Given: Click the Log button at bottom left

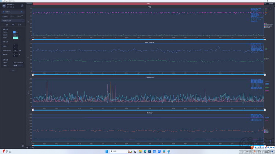Looking at the screenshot, I should tap(32, 147).
